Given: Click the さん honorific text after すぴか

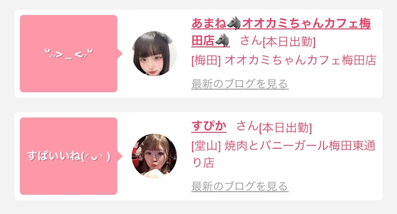Looking at the screenshot, I should (247, 126).
